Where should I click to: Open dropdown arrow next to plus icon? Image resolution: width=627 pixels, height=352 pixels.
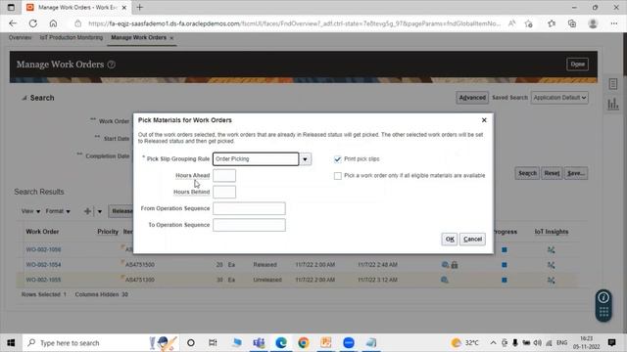click(100, 211)
